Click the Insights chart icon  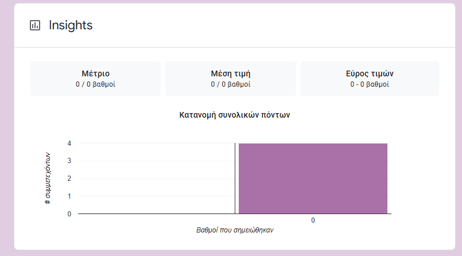(35, 25)
